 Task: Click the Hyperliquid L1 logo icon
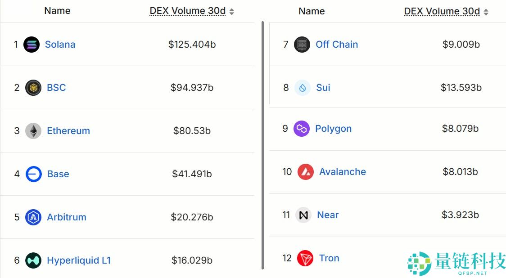click(x=32, y=260)
